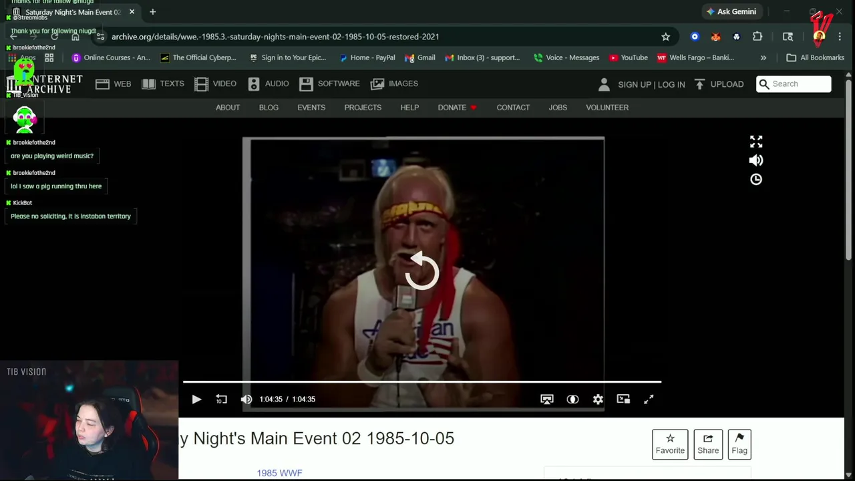Close the Saturday Night's Main Event tab
Viewport: 855px width, 481px height.
pos(132,11)
